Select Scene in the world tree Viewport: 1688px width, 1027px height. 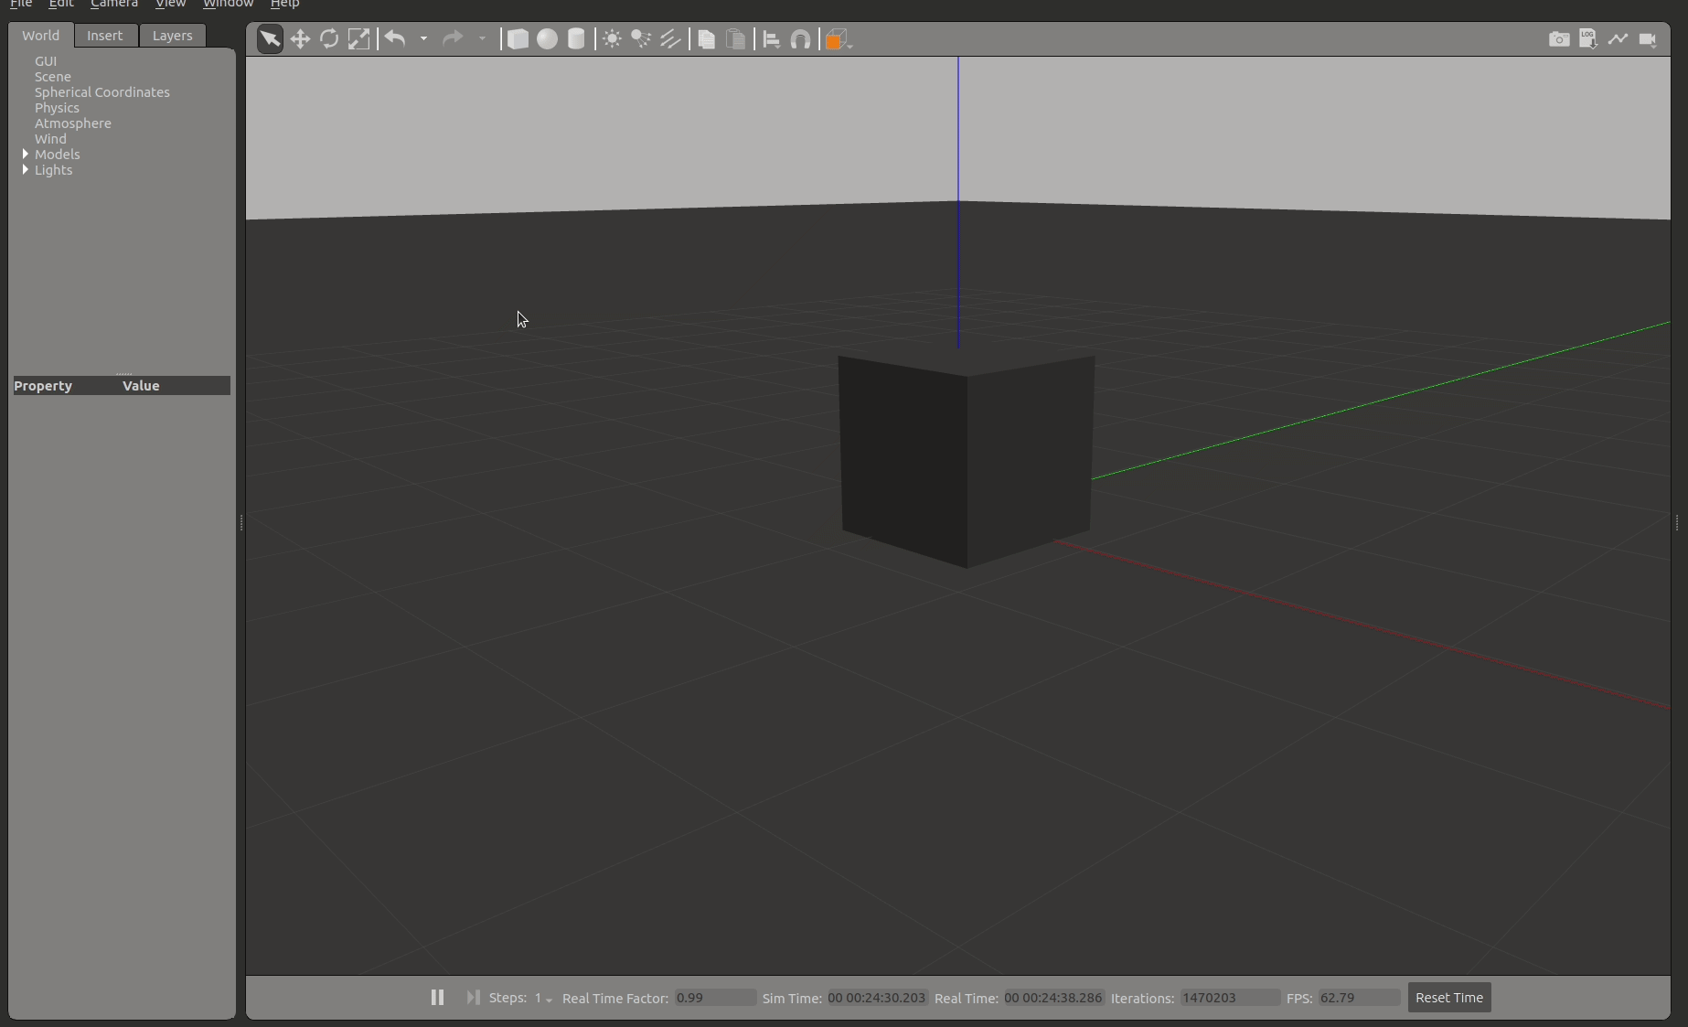pyautogui.click(x=53, y=77)
